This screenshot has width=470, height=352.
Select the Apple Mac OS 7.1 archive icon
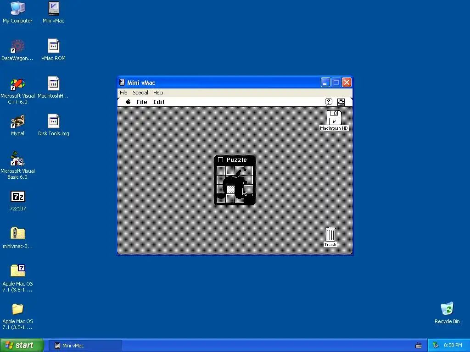[x=18, y=278]
